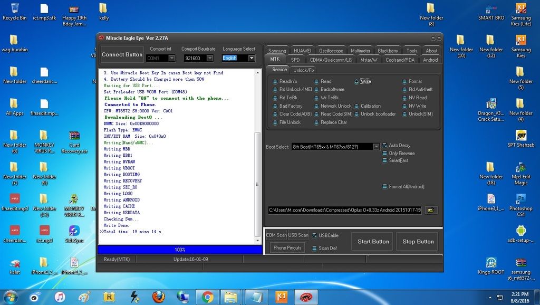Switch to the Samsung tab
Screen dimensions: 540x305
click(x=277, y=51)
